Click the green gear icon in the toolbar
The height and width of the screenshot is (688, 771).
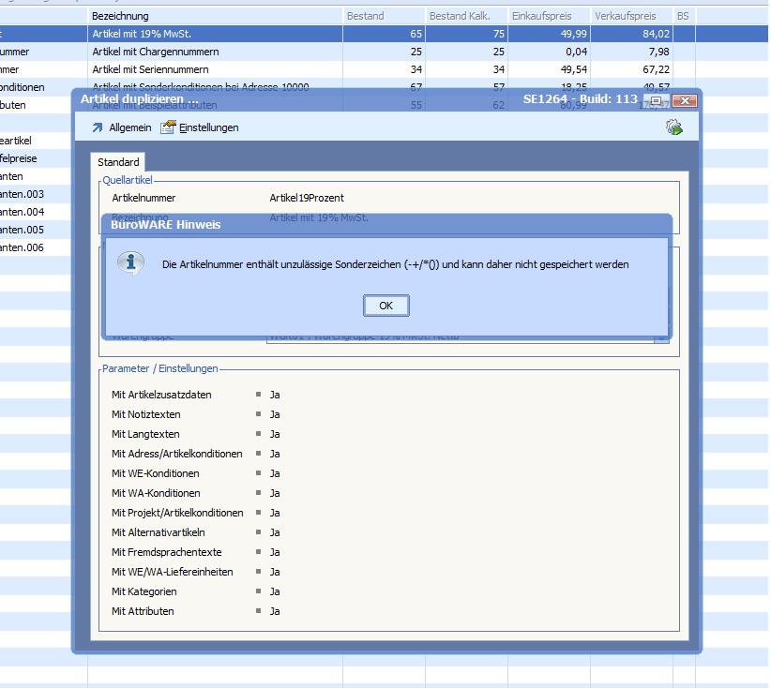[673, 127]
